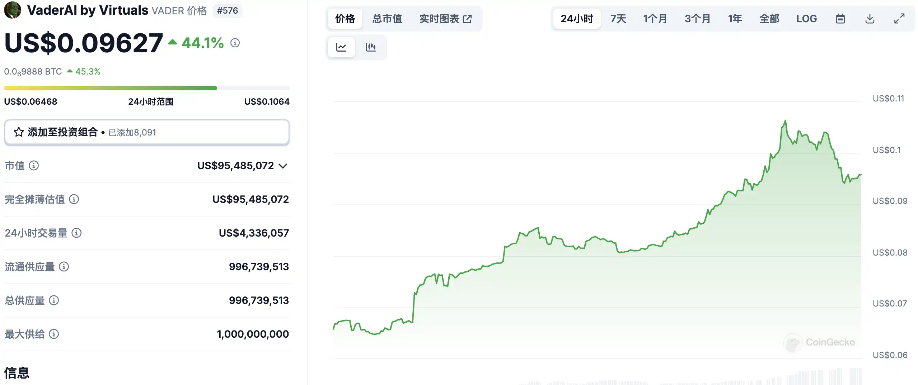
Task: Download the chart data
Action: [870, 19]
